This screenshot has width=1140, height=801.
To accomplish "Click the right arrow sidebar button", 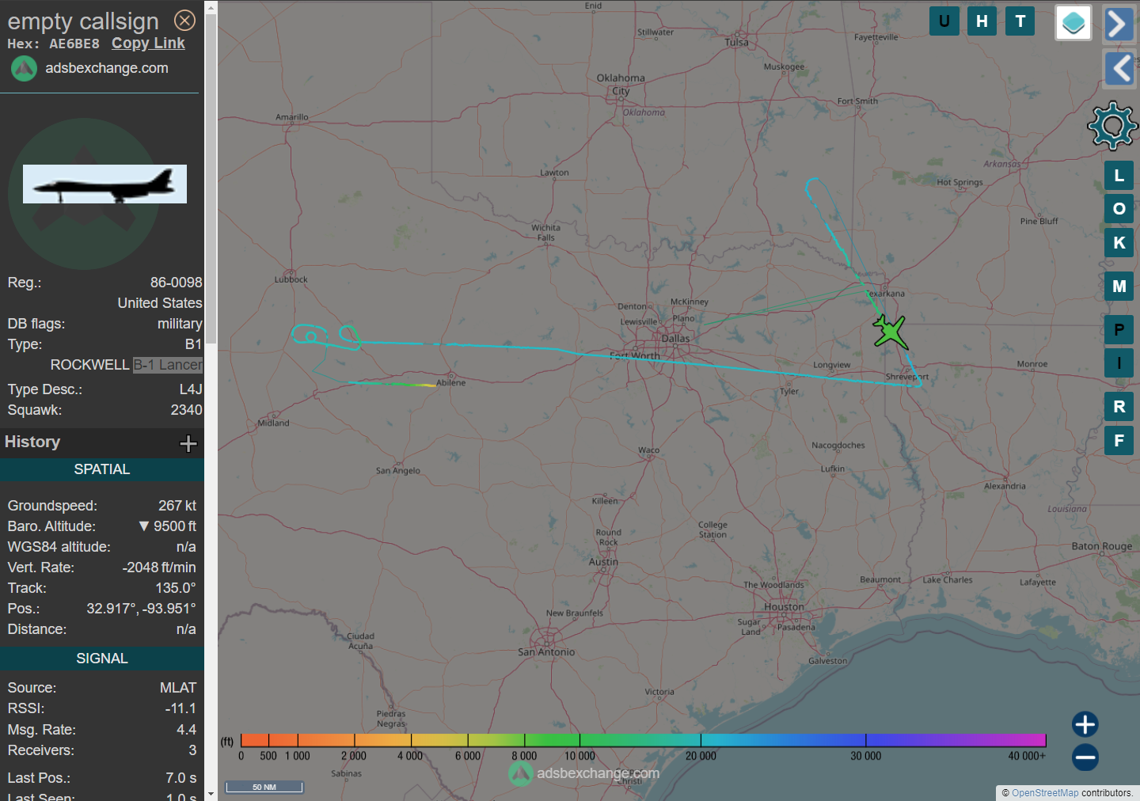I will coord(1118,24).
